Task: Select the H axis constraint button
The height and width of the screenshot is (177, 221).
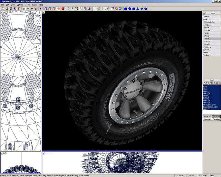Action: [x=24, y=9]
